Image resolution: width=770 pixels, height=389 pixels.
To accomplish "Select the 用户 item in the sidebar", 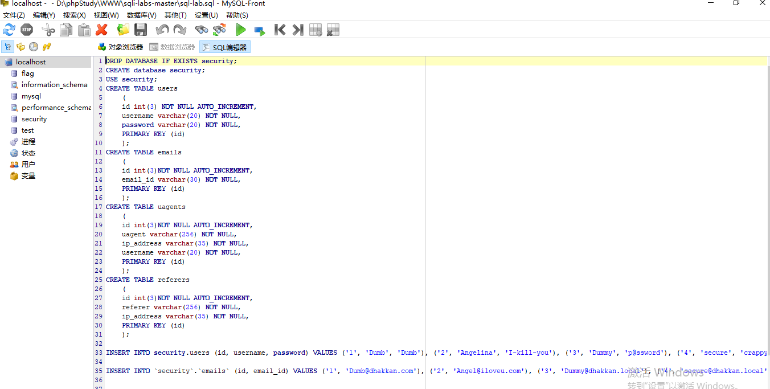I will pyautogui.click(x=28, y=164).
